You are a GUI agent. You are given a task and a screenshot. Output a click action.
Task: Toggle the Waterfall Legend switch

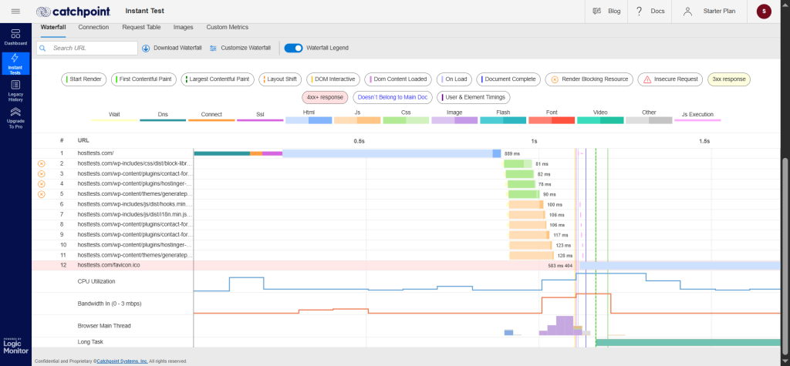293,48
